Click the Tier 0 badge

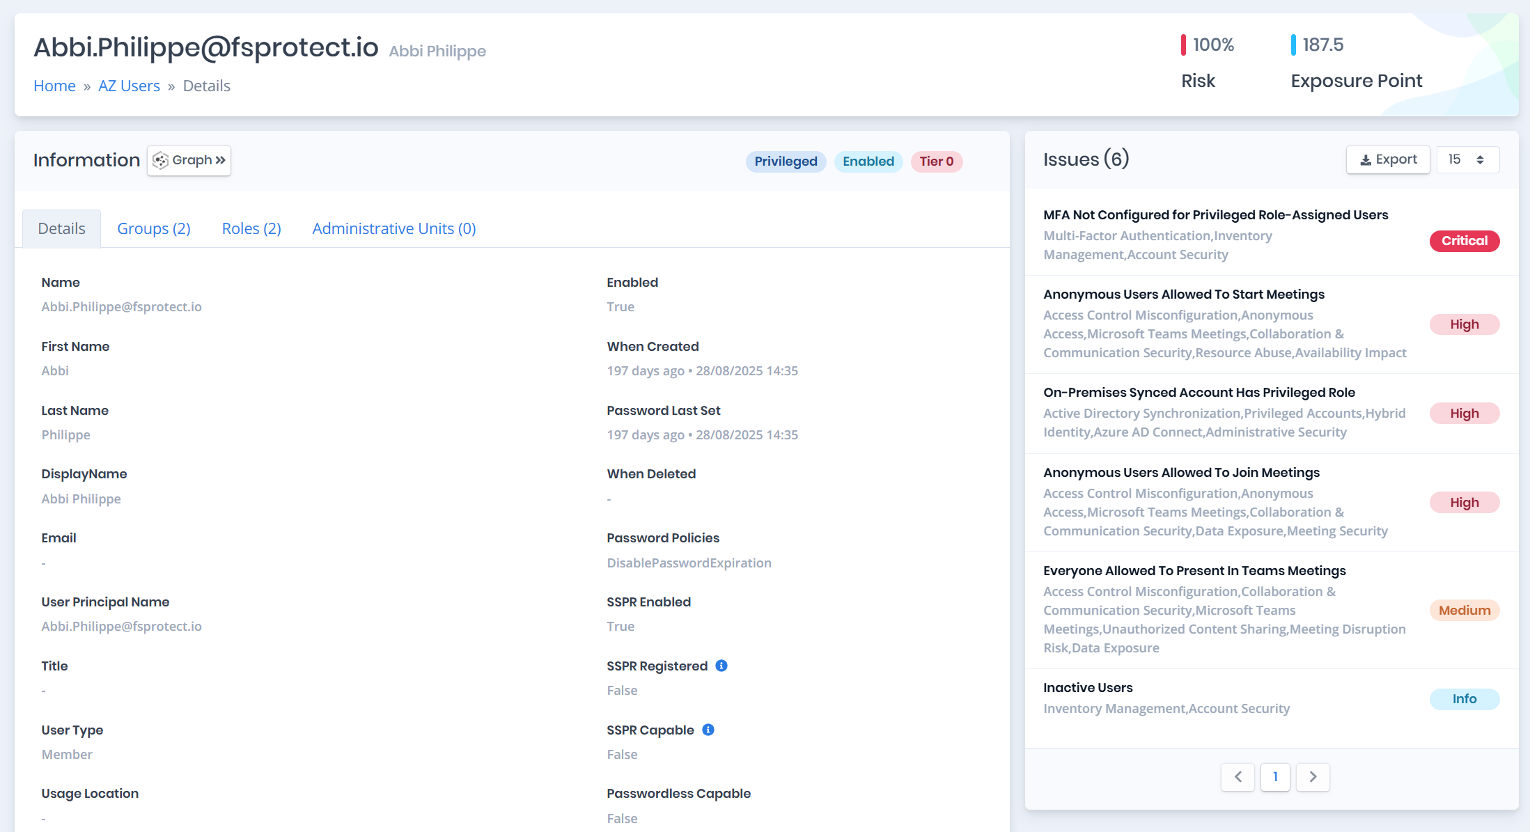tap(936, 162)
